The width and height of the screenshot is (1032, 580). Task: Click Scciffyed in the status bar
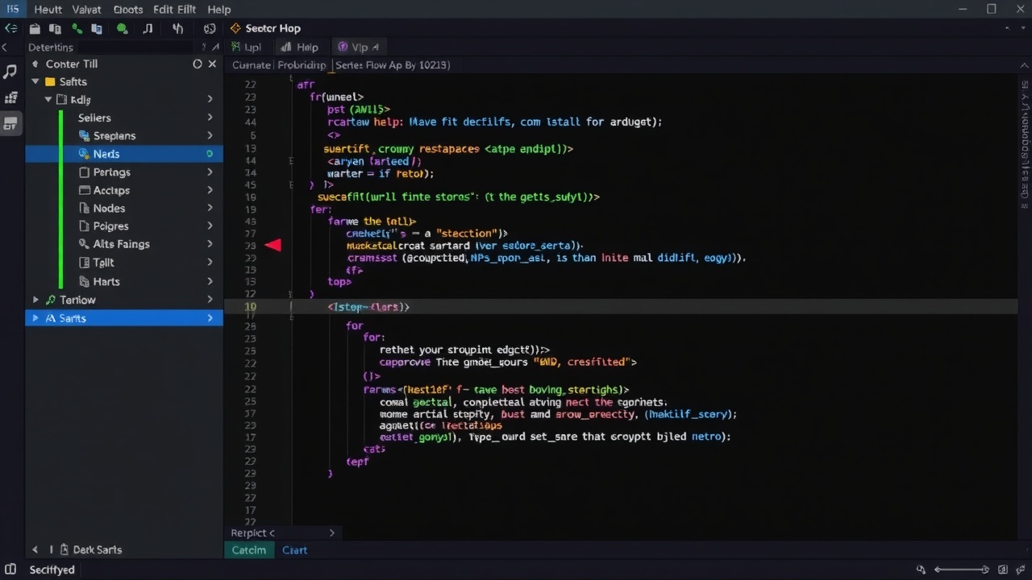52,570
